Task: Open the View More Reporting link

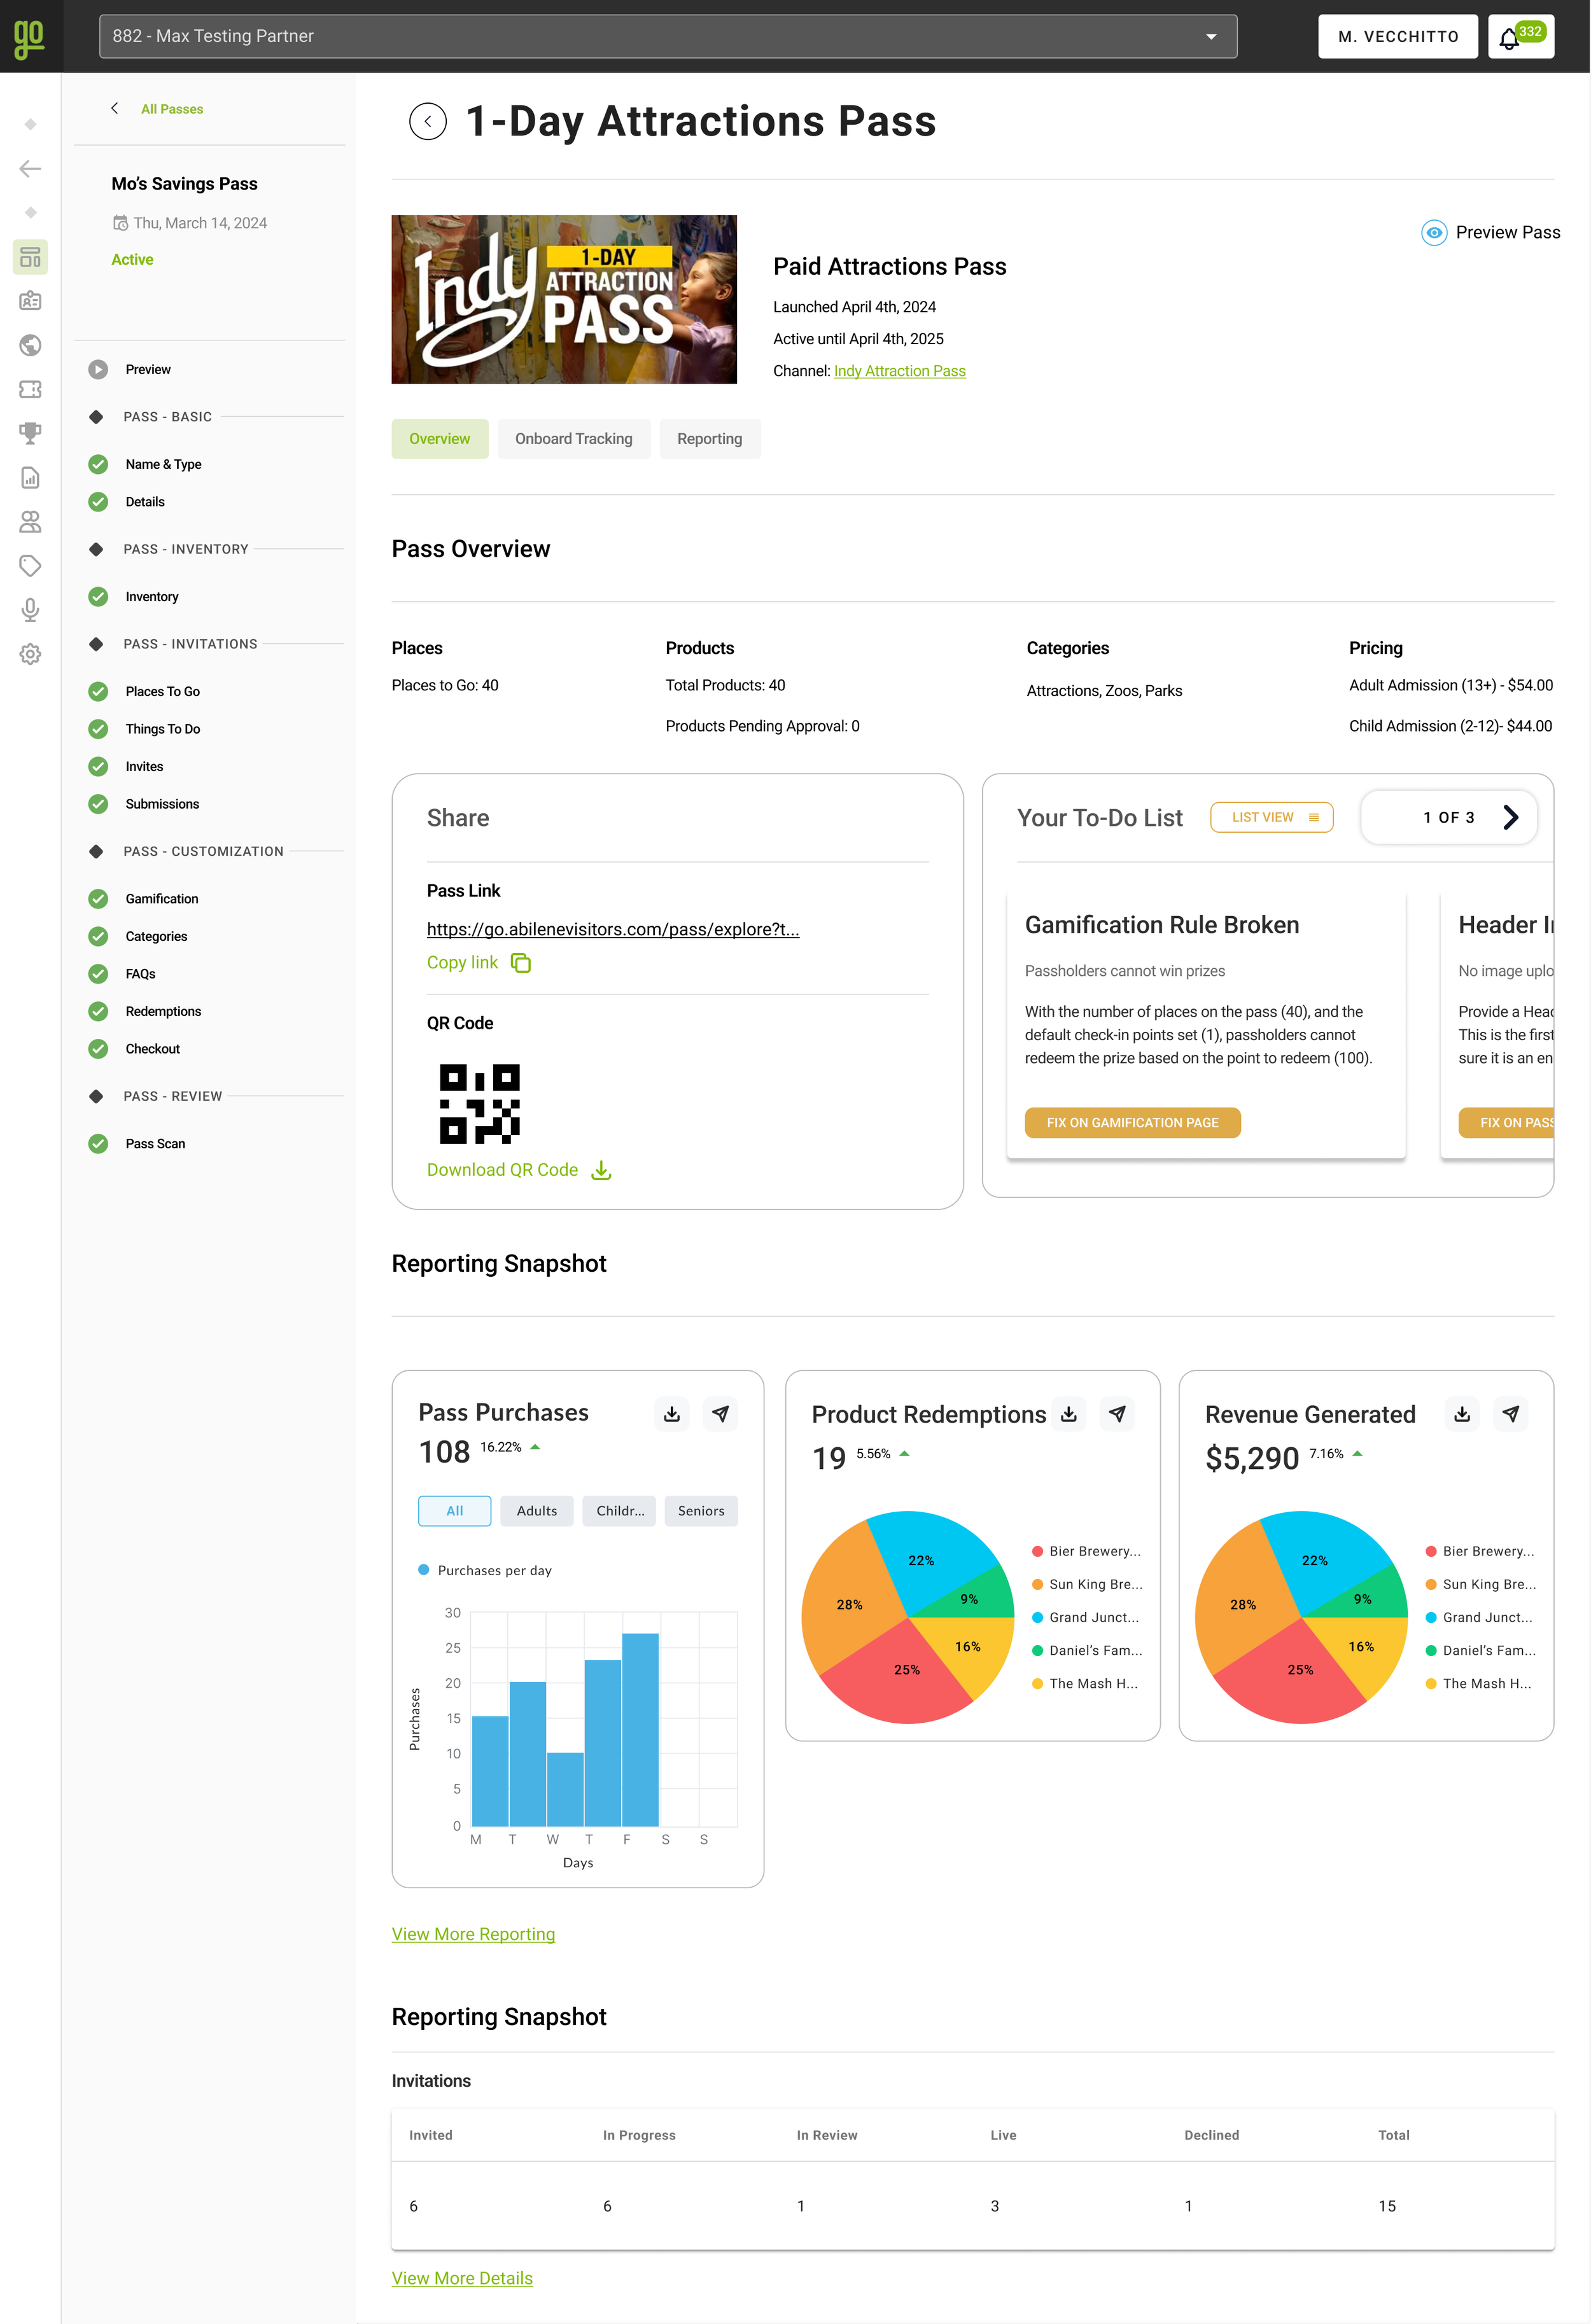Action: point(472,1933)
